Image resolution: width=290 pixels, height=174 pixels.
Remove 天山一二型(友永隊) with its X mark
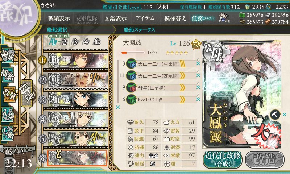[x=198, y=75]
